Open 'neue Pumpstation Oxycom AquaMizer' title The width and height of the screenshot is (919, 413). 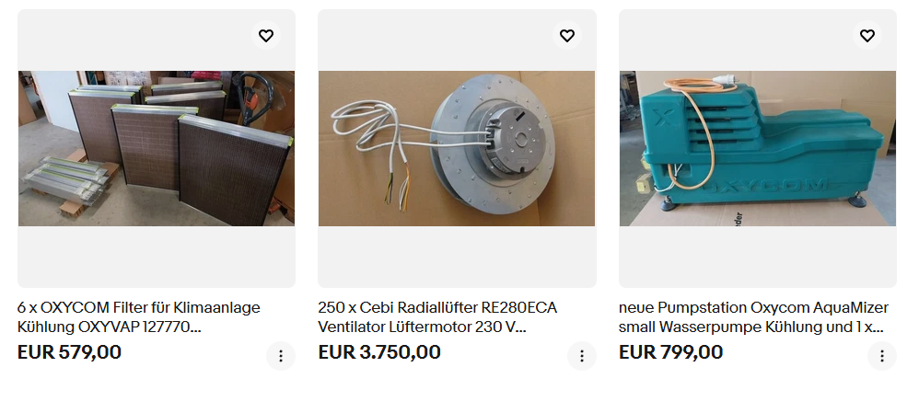[x=754, y=307]
